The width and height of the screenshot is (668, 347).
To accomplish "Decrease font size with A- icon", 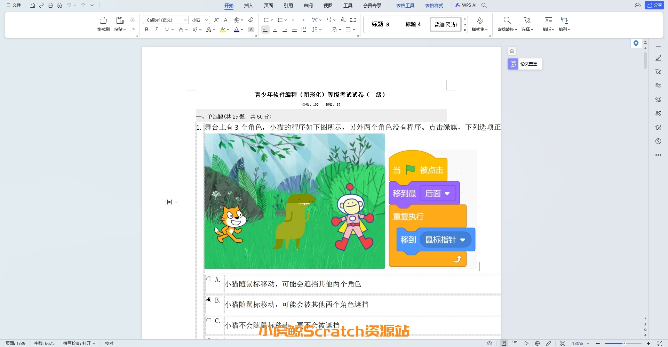I will tap(226, 20).
